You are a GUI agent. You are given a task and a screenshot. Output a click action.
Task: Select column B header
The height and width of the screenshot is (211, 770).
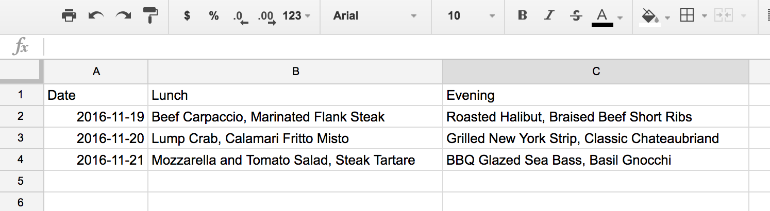click(295, 72)
